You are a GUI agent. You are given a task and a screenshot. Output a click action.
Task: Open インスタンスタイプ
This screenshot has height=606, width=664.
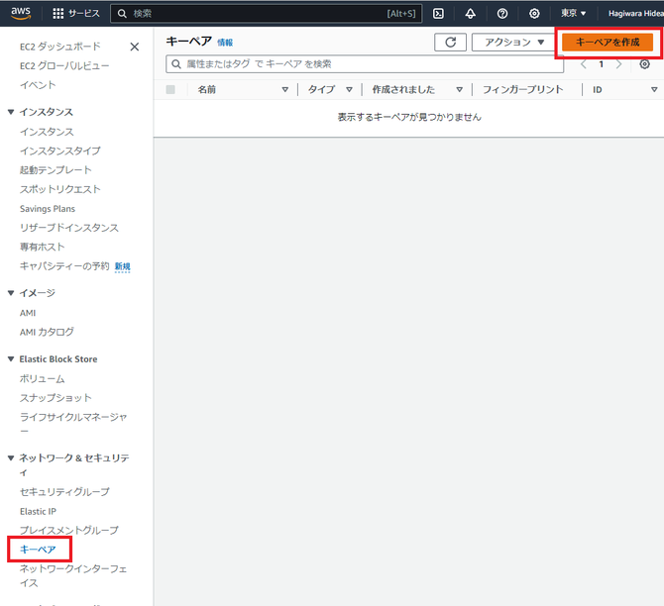point(60,151)
